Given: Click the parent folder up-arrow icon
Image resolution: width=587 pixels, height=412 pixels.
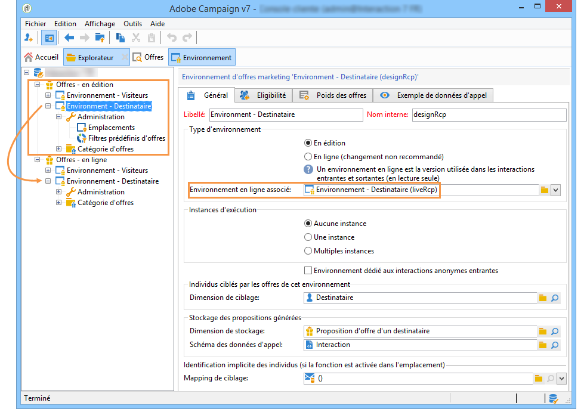Looking at the screenshot, I should [100, 38].
